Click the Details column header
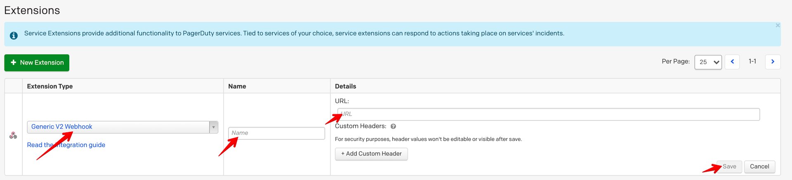792x180 pixels. coord(345,86)
